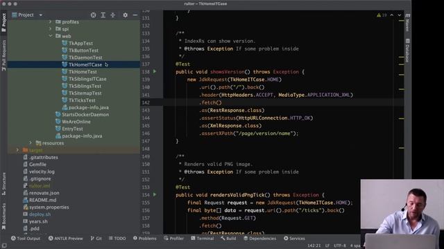
Task: Open Project panel settings gear
Action: (x=125, y=15)
